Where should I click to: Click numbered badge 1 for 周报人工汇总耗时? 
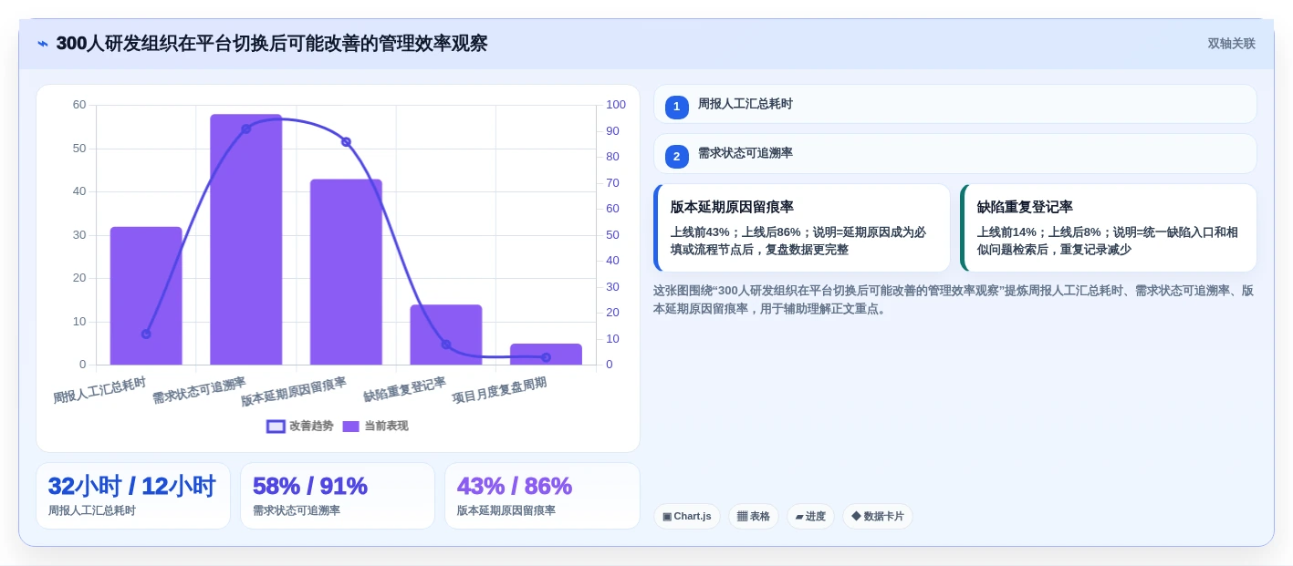click(676, 107)
